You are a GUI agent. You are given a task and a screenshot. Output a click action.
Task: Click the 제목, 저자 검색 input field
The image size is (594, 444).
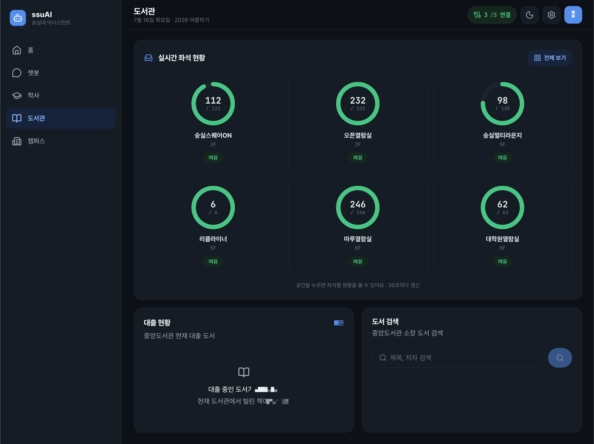458,358
